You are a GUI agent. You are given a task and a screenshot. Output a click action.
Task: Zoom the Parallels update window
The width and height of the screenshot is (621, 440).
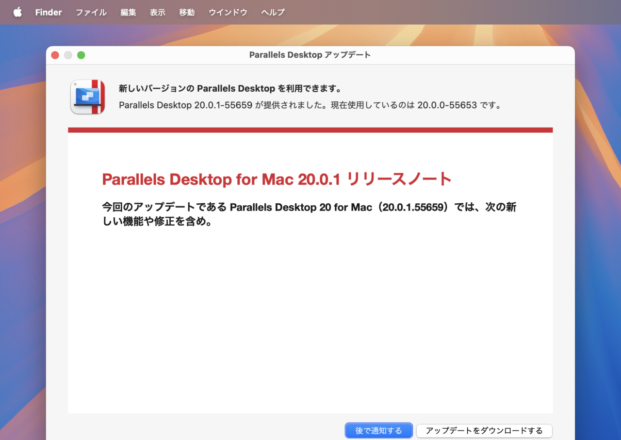click(x=81, y=55)
